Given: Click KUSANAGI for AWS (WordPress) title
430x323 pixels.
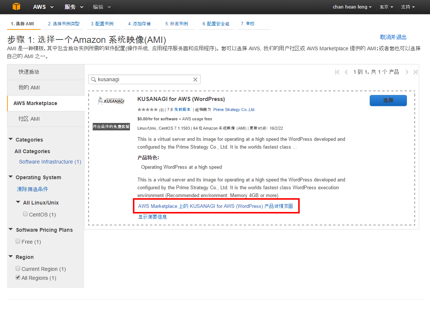Looking at the screenshot, I should click(181, 99).
